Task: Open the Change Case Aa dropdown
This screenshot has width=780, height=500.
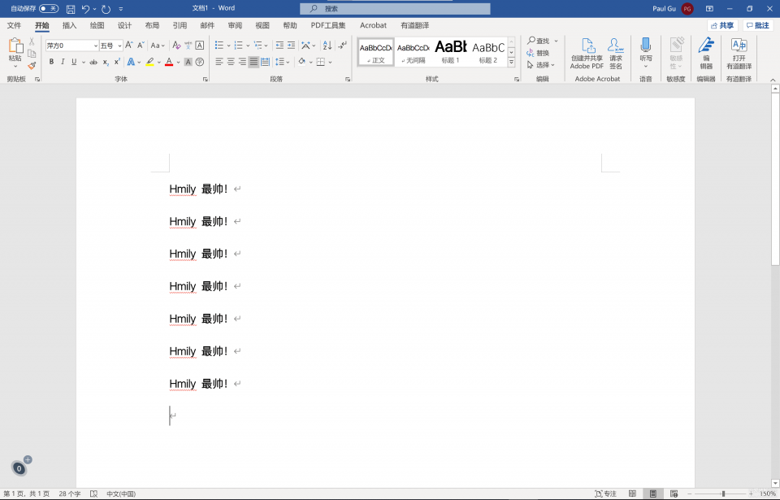Action: click(x=157, y=46)
